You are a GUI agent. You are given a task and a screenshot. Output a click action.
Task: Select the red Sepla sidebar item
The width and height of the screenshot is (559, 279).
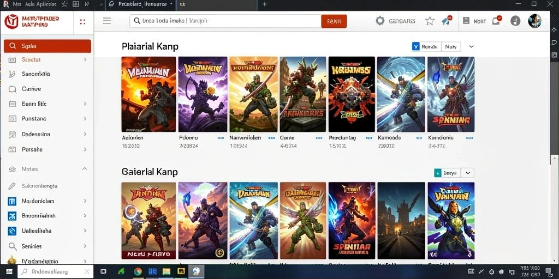[x=47, y=46]
